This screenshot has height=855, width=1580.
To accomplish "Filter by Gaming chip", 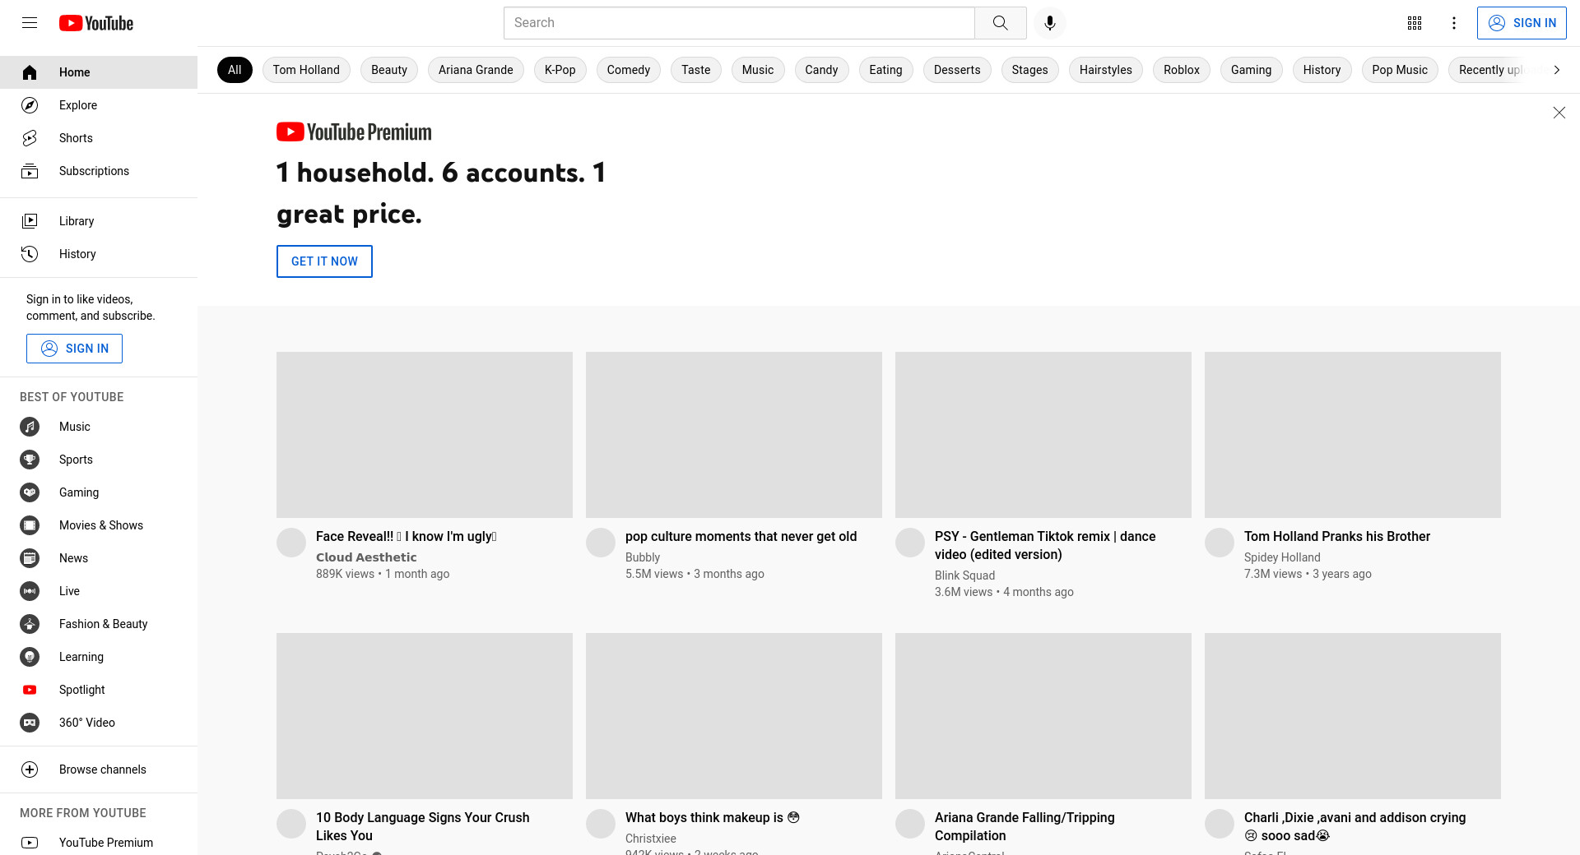I will tap(1252, 70).
